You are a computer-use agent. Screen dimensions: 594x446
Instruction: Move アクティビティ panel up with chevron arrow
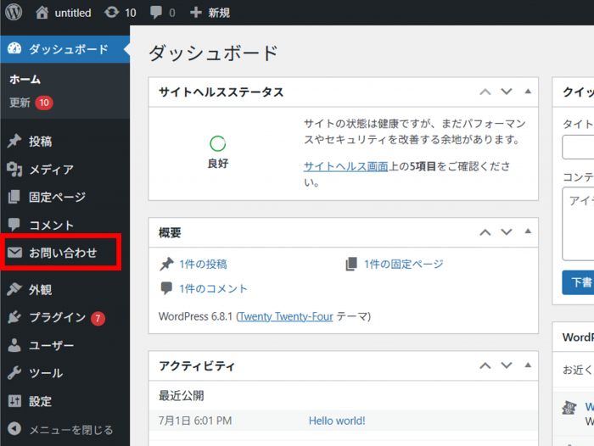click(x=485, y=366)
